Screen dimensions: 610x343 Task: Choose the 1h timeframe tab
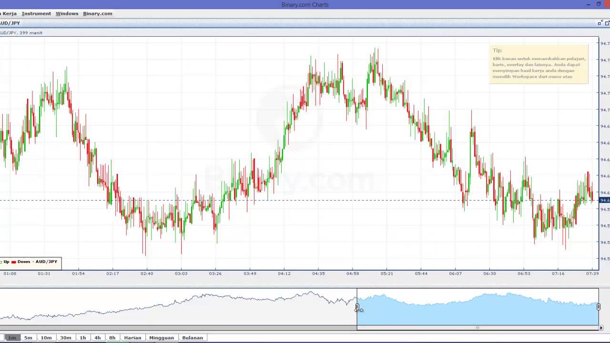(83, 338)
